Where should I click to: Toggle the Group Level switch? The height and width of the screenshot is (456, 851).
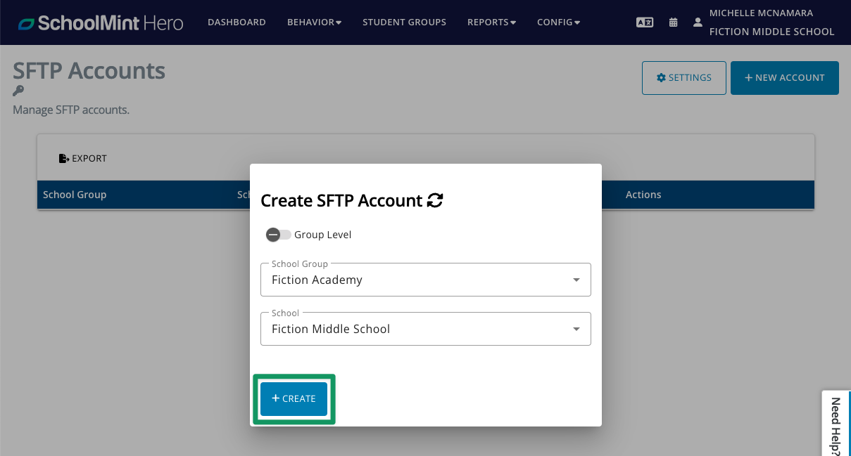(278, 235)
